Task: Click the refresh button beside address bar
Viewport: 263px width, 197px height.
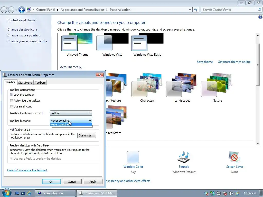Action: click(195, 10)
